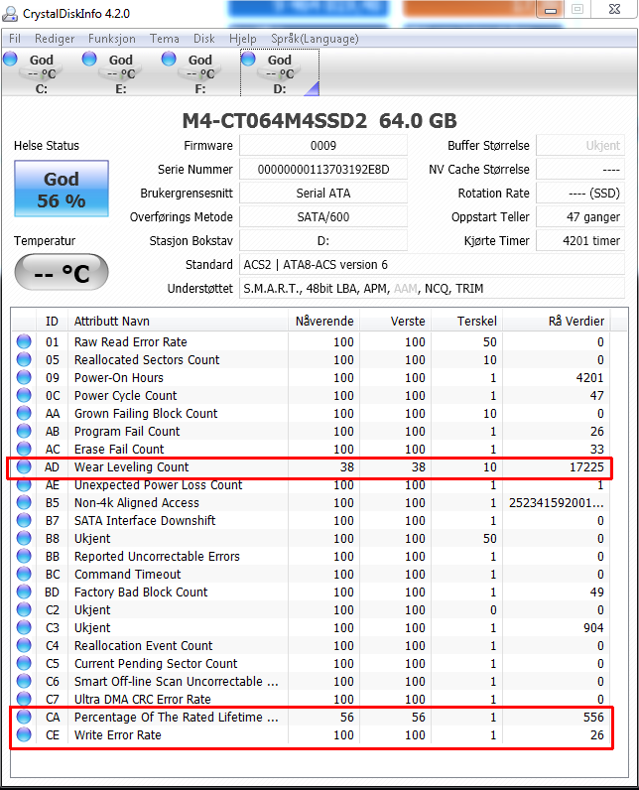Click the status icon for Current Pending Sector Count

(24, 663)
